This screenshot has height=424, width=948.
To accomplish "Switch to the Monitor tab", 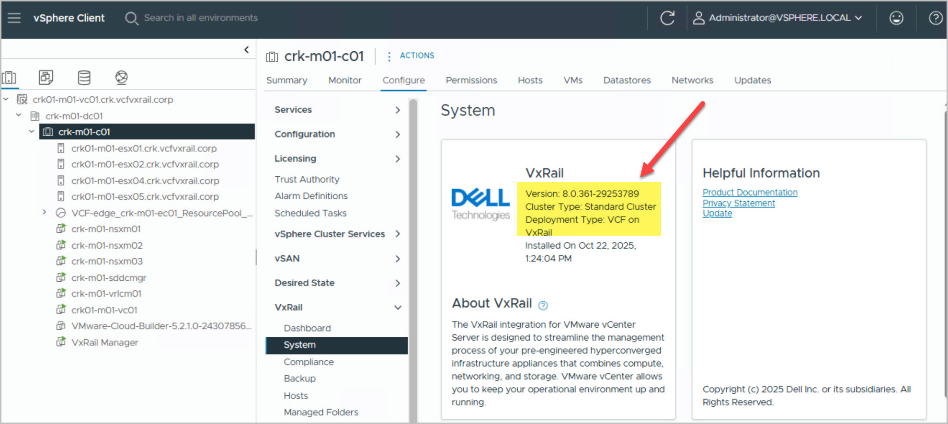I will click(344, 80).
